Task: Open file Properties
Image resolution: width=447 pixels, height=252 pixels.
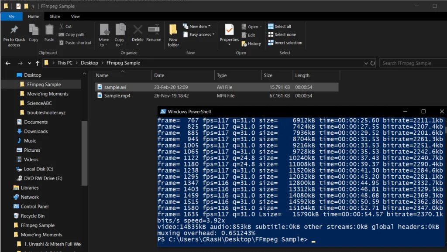Action: click(229, 35)
